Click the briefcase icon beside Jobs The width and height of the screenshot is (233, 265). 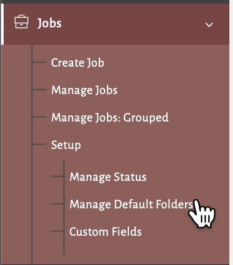pos(21,21)
